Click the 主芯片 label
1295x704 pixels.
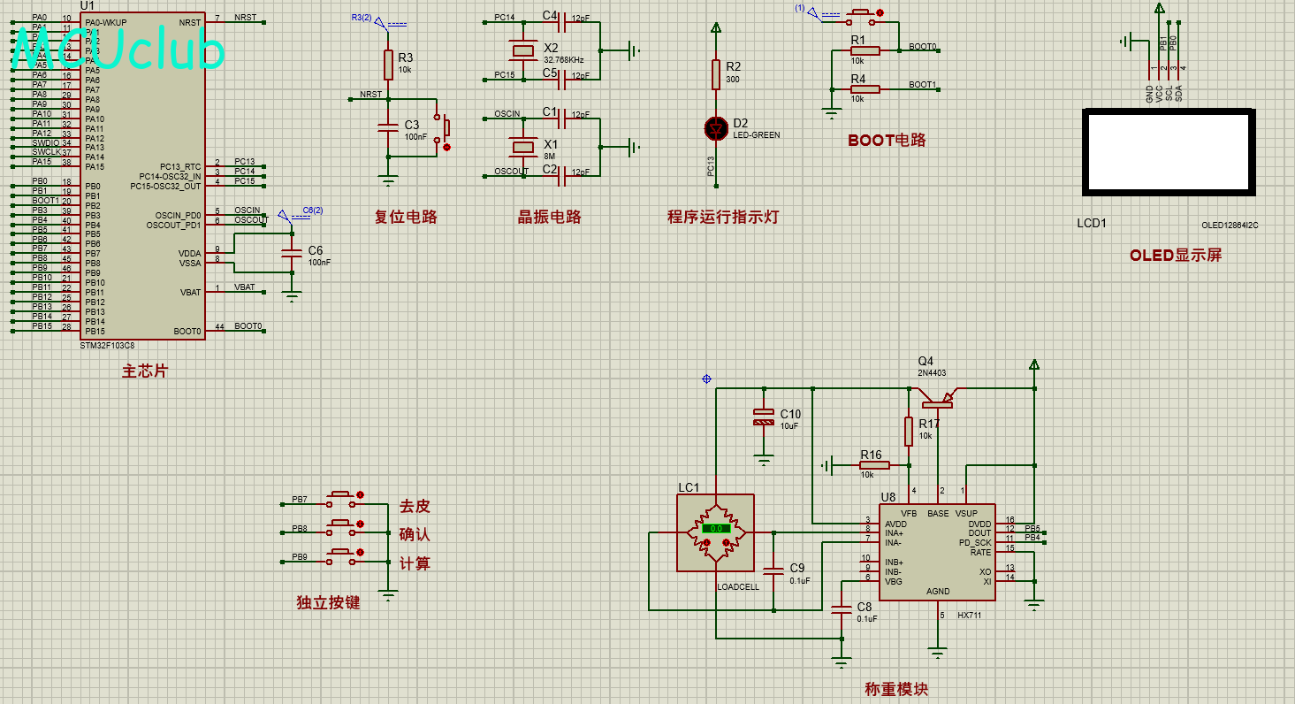pyautogui.click(x=144, y=371)
